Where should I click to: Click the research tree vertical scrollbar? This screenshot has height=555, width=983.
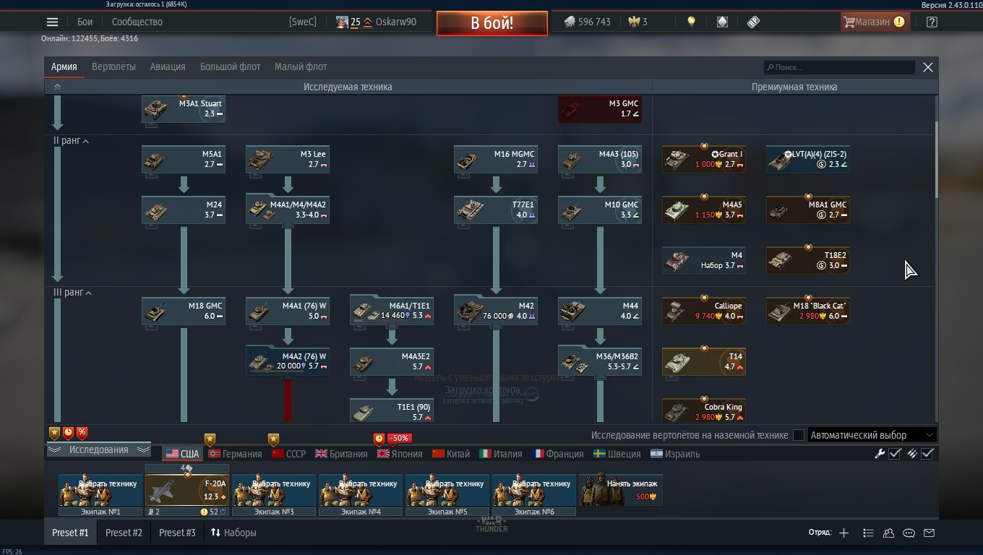coord(936,159)
